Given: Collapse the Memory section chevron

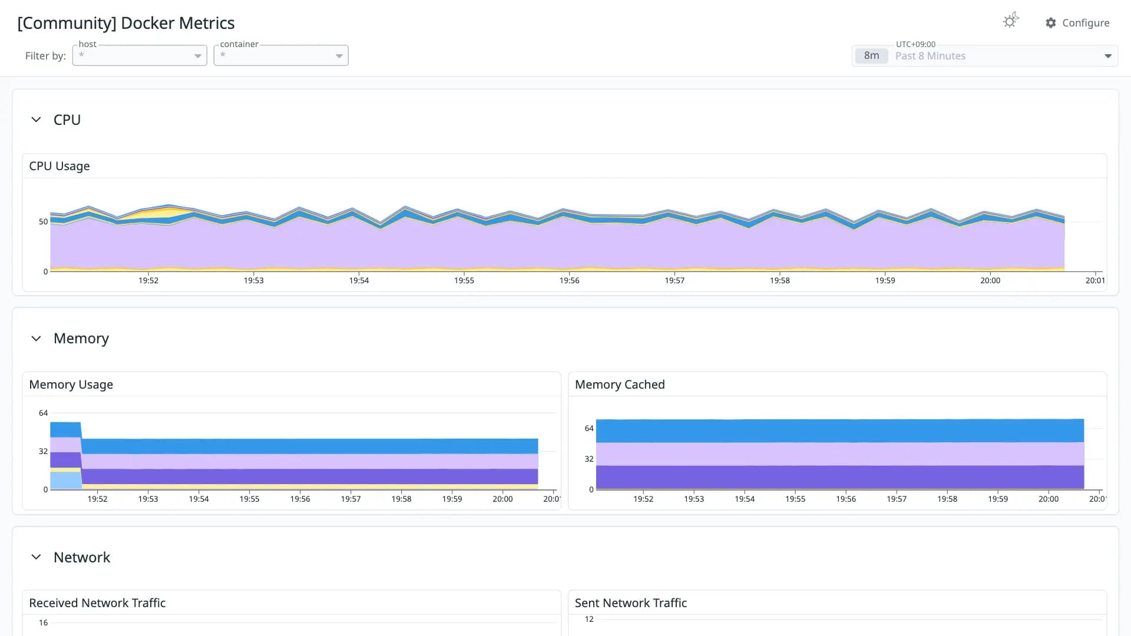Looking at the screenshot, I should point(36,339).
